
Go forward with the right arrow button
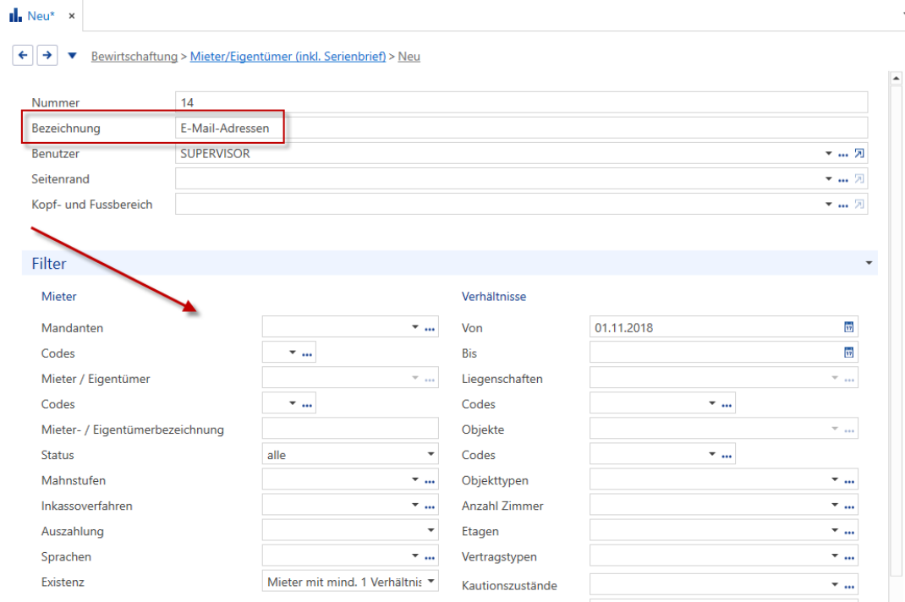tap(47, 56)
